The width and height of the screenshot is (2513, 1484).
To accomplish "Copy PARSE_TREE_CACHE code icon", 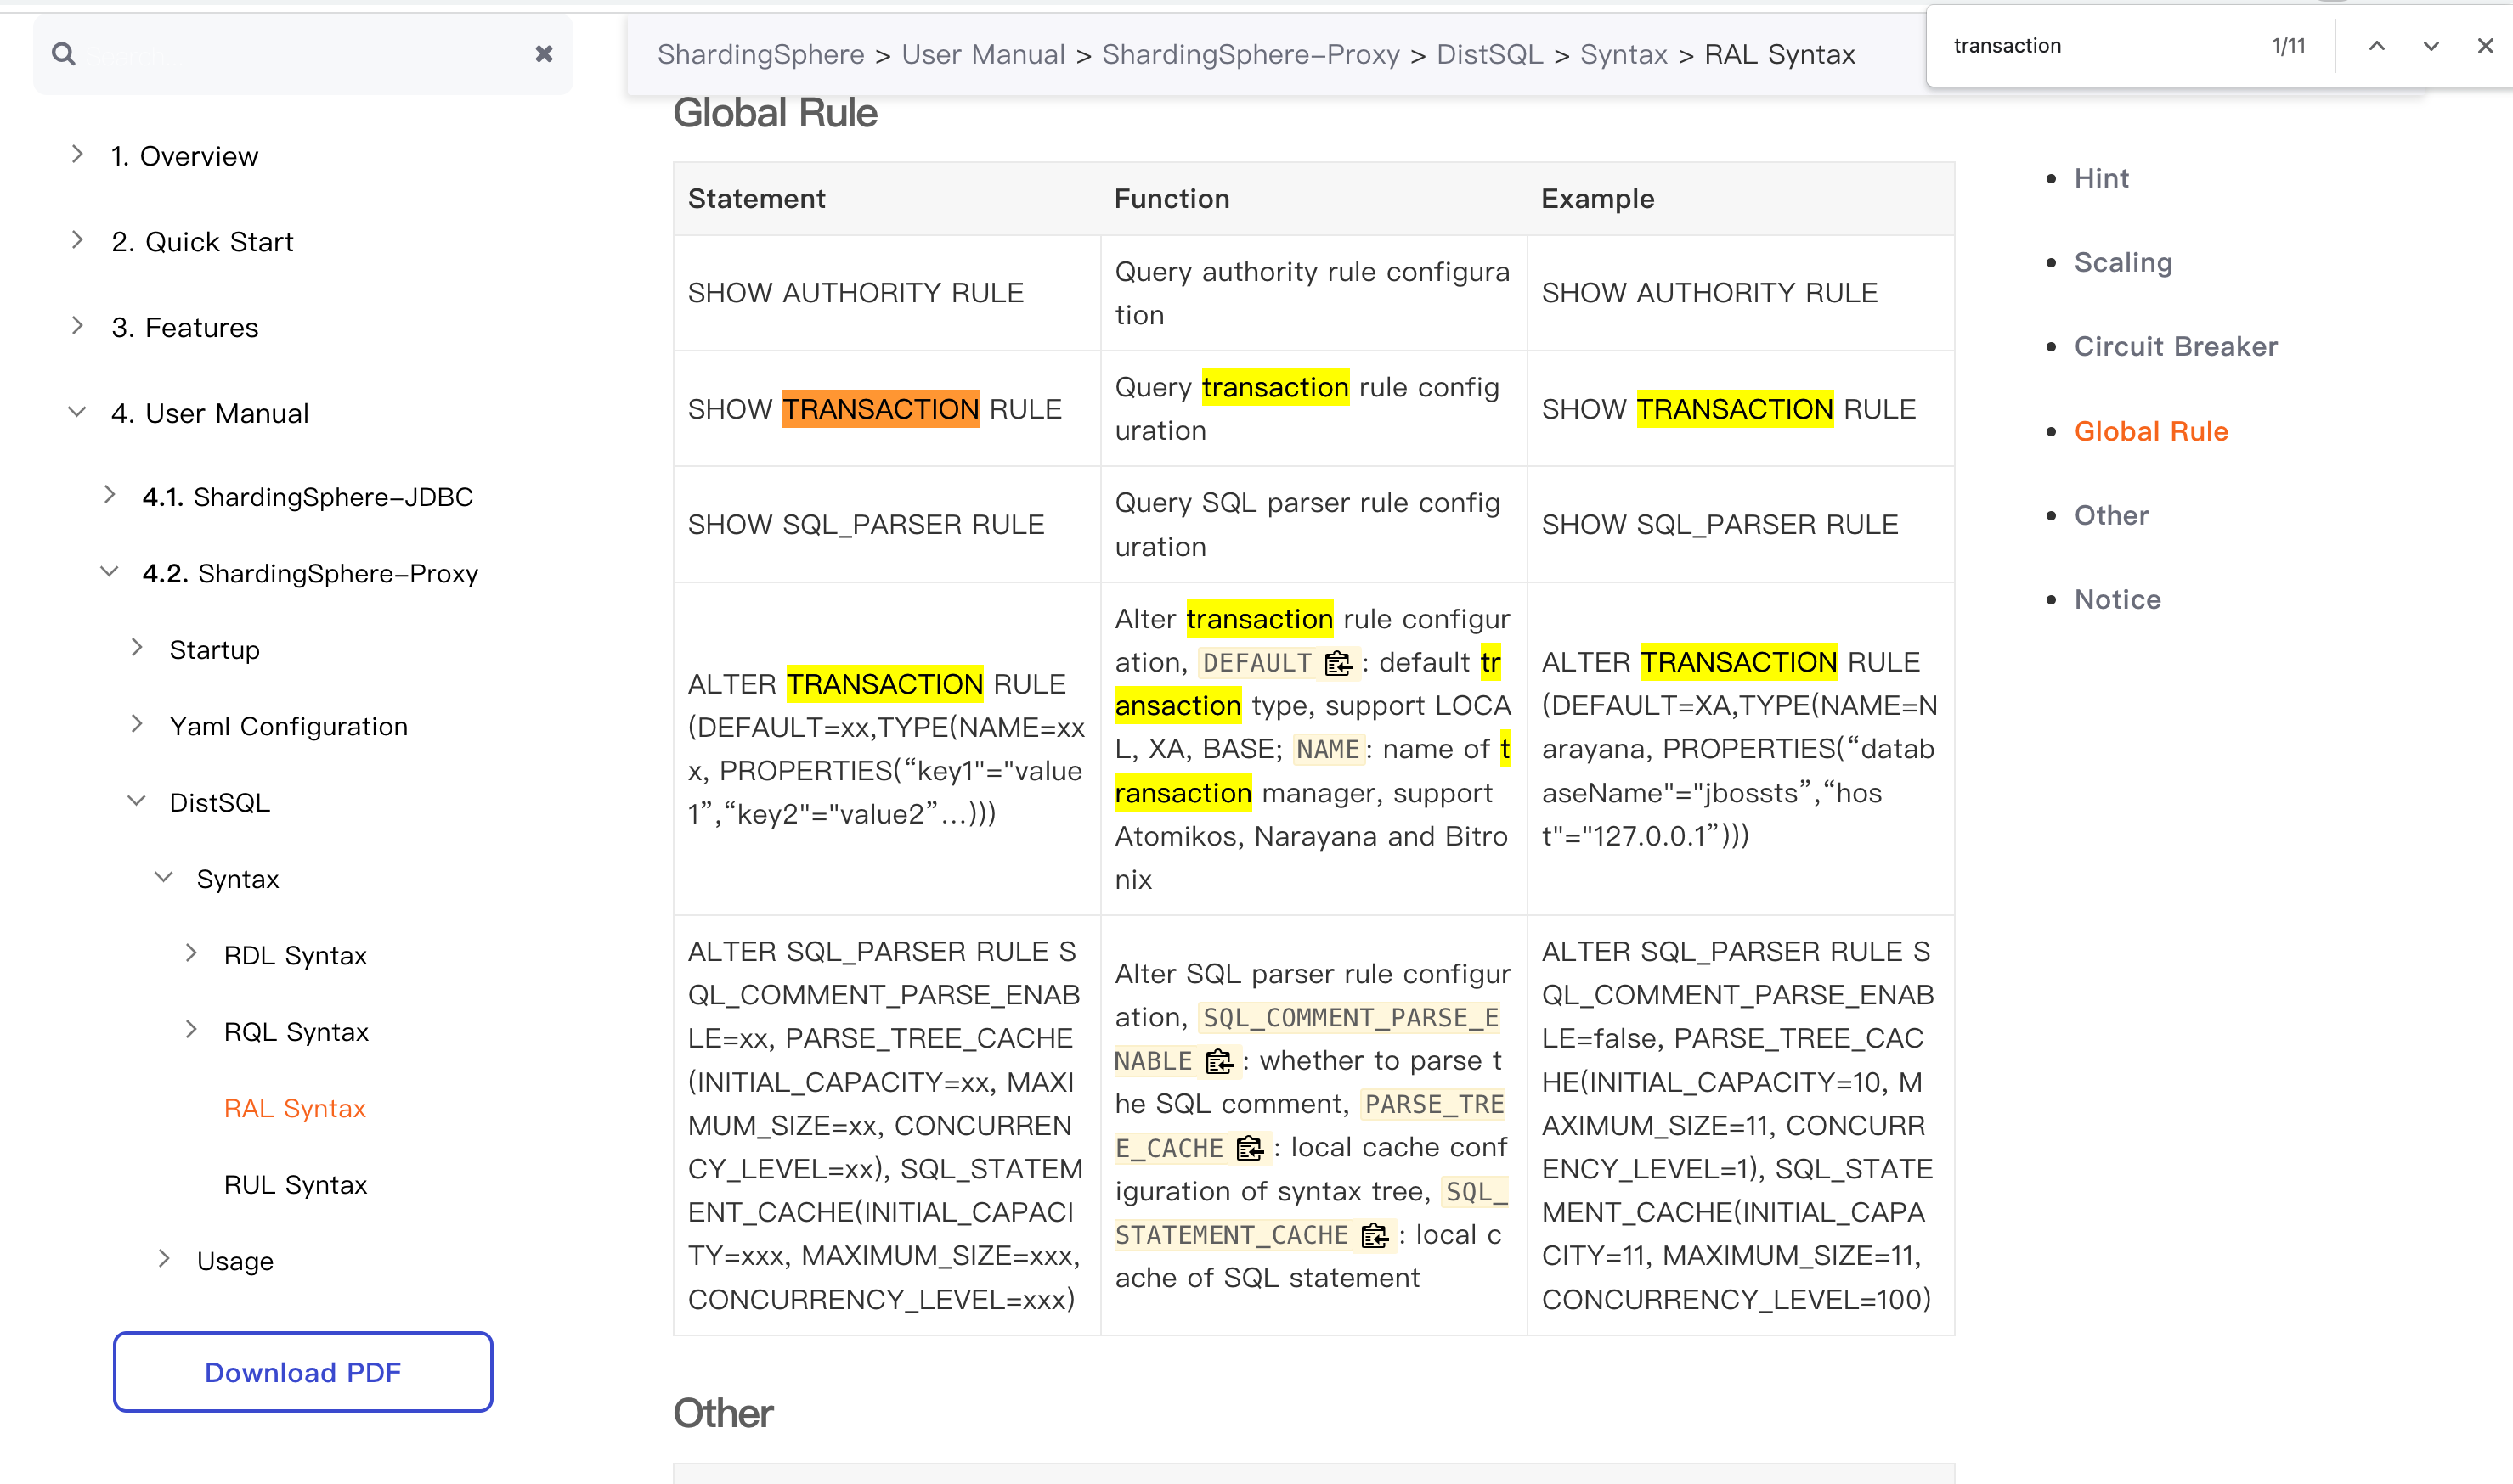I will 1250,1148.
